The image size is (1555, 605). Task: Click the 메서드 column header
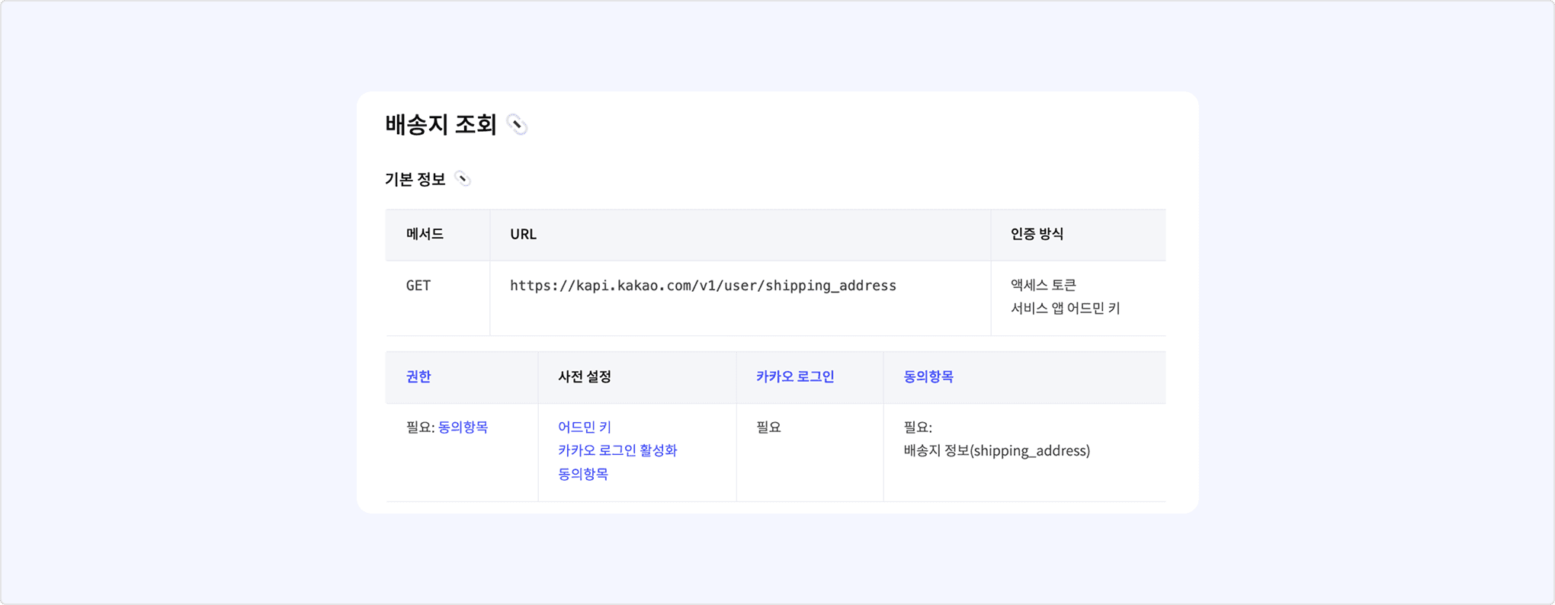pyautogui.click(x=425, y=234)
